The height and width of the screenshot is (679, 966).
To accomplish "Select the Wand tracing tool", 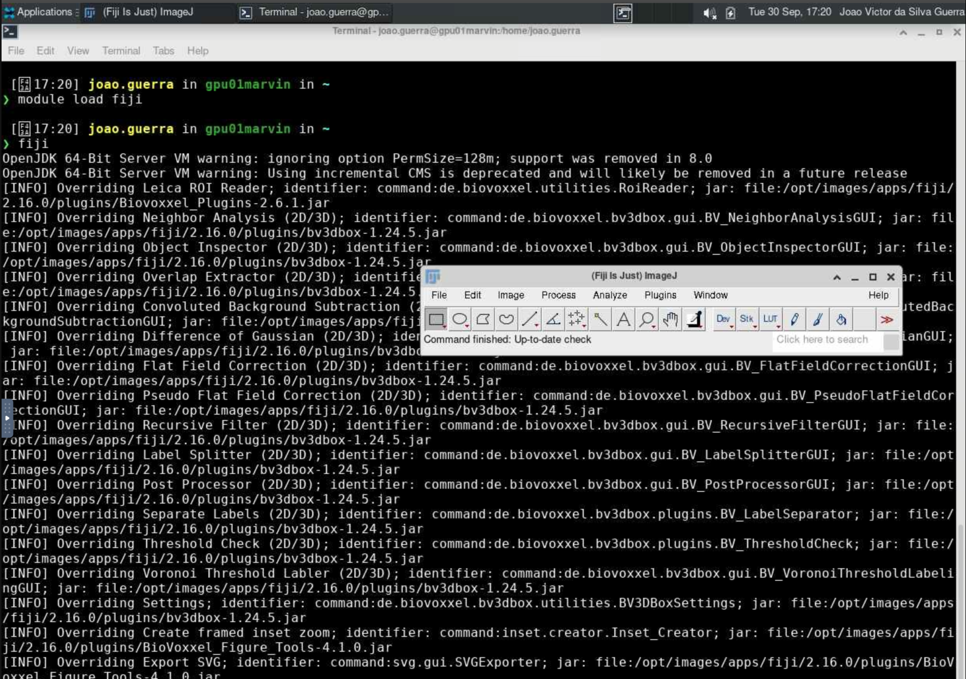I will (x=600, y=319).
